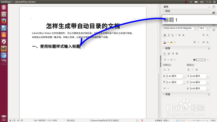This screenshot has height=122, width=217.
Task: Open font size dropdown arrow
Action: click(x=208, y=28)
